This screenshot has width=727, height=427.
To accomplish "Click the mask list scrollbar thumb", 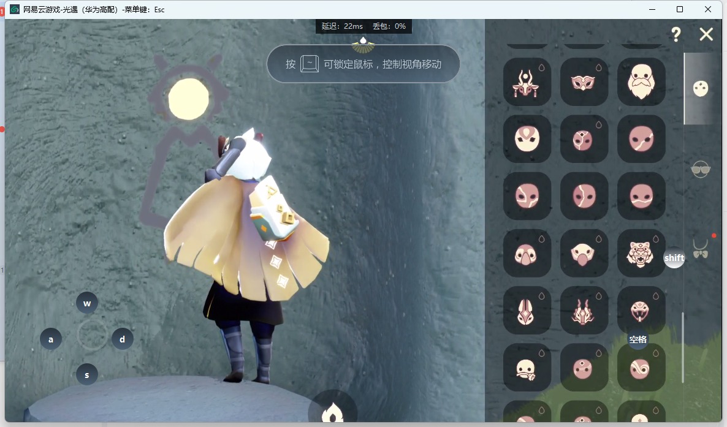I will click(682, 347).
